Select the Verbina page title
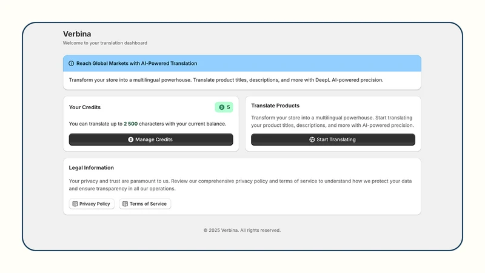The height and width of the screenshot is (273, 485). coord(77,34)
